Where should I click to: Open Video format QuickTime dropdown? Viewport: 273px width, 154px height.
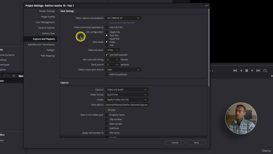tap(127, 95)
